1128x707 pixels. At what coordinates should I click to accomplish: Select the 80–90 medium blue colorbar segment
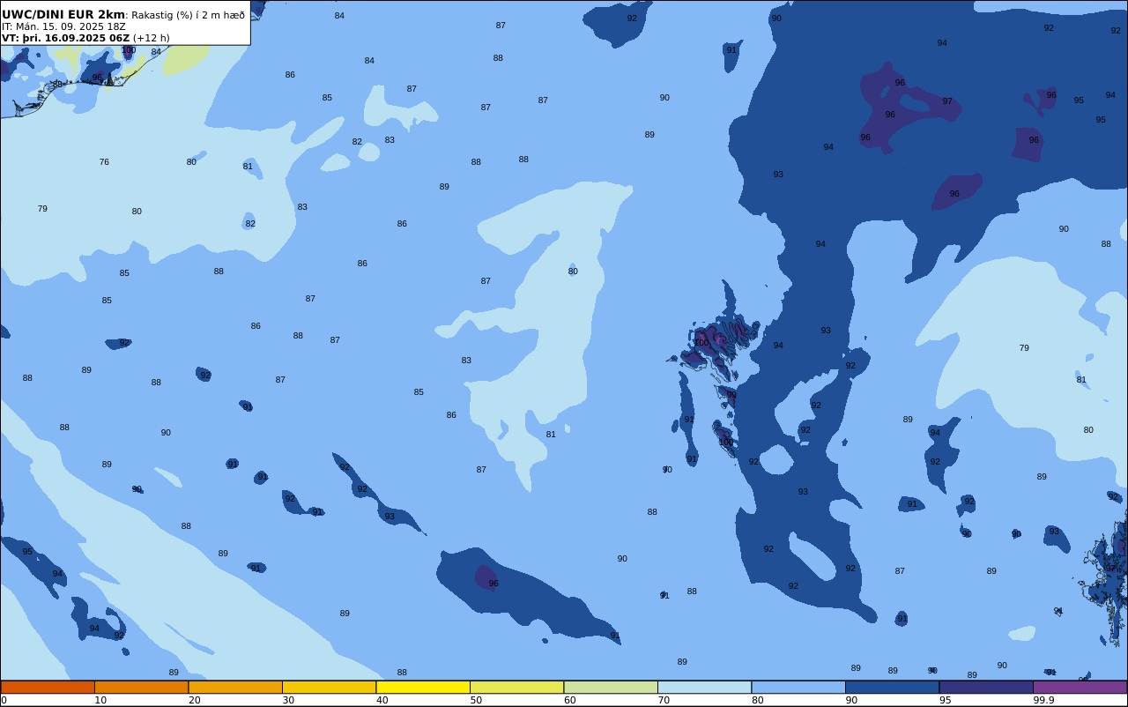tap(798, 687)
